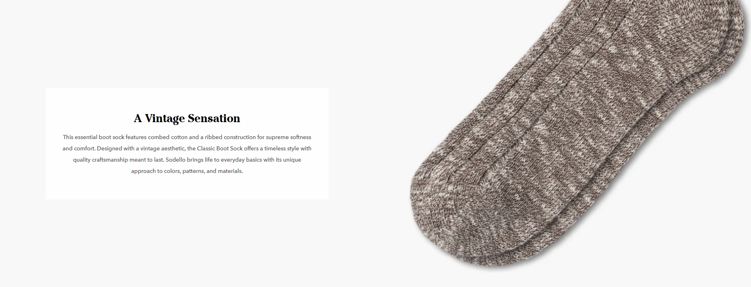Click the "everyday basics" phrase
751x287 pixels.
[x=241, y=160]
